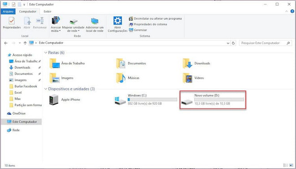Select OneDrive in navigation pane

coord(16,113)
